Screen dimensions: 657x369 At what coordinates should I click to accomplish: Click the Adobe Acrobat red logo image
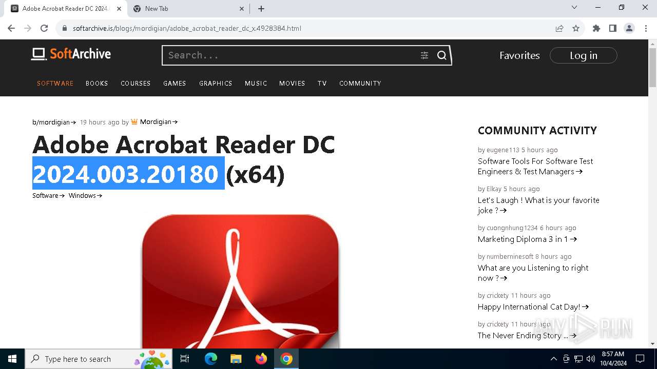coord(240,282)
